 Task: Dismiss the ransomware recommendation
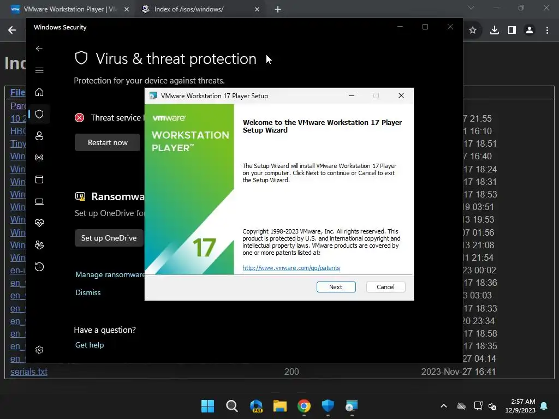tap(88, 292)
